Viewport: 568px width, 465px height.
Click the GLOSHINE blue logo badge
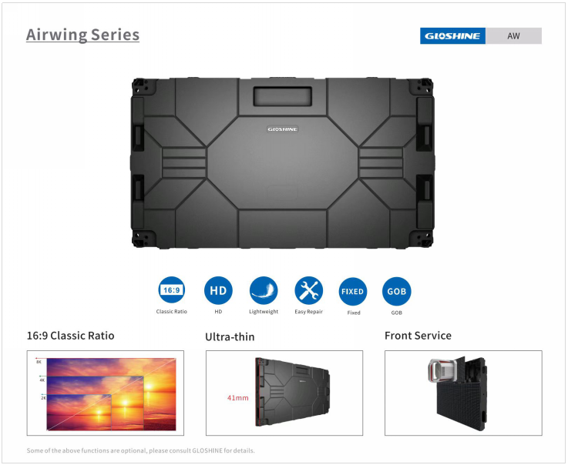tap(452, 36)
